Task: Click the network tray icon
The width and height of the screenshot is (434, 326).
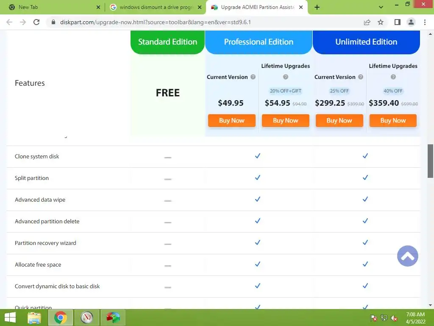Action: point(384,318)
